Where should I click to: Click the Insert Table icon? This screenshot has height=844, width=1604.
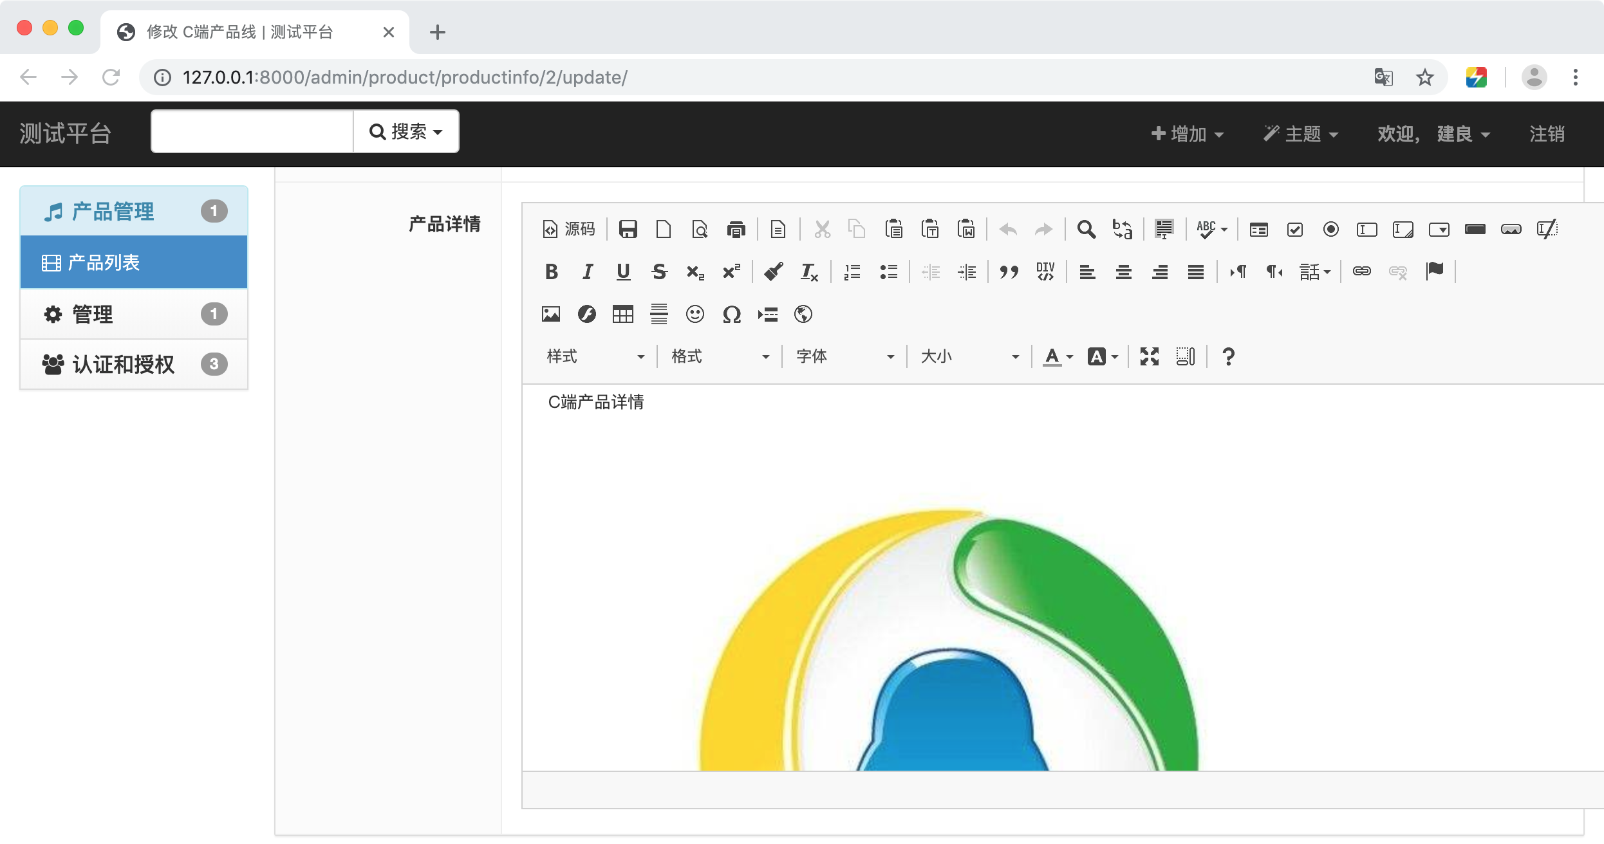[x=623, y=314]
